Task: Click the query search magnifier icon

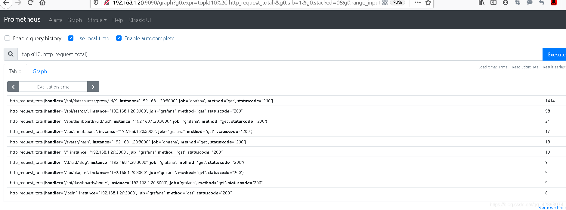Action: pos(11,54)
